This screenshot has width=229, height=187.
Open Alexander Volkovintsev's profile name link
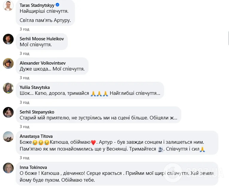coord(43,63)
